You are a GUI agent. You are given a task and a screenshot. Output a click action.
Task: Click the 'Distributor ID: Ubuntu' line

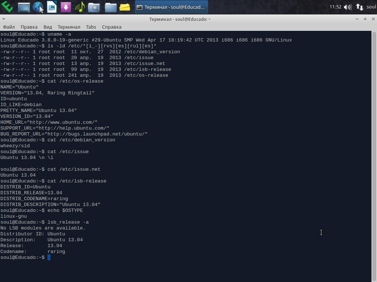tap(33, 234)
